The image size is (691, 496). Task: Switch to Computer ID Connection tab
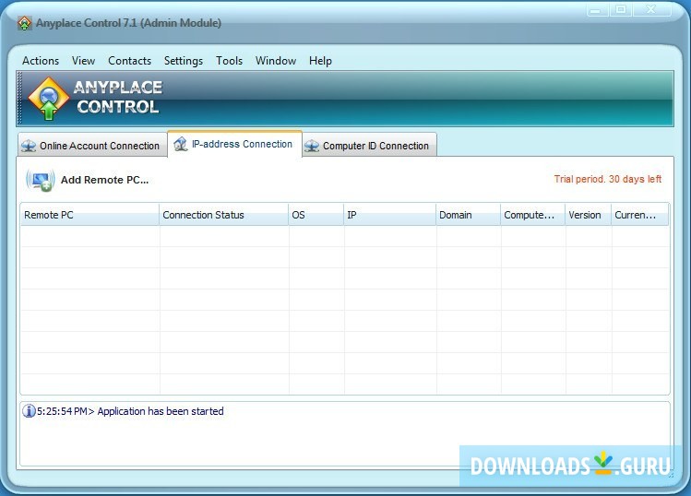(370, 146)
